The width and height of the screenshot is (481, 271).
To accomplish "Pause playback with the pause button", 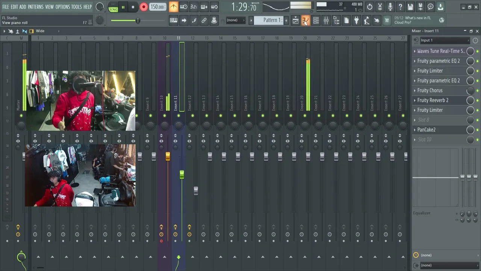I will pyautogui.click(x=123, y=7).
